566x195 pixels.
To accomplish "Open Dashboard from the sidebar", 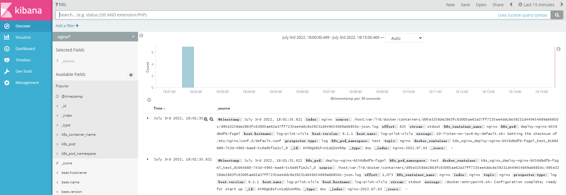I will [26, 49].
